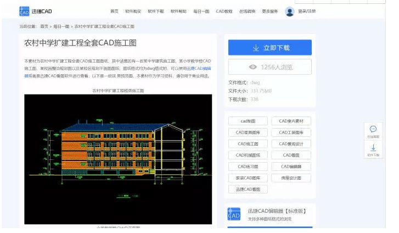Click the 1256人浏览 view count box
This screenshot has width=399, height=233.
tap(269, 67)
